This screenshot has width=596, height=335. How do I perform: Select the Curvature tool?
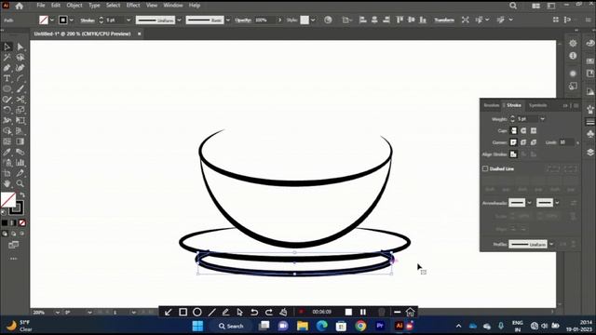[x=20, y=68]
